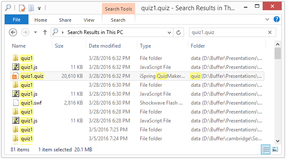Switch to details view layout
The image size is (286, 159).
pyautogui.click(x=266, y=149)
